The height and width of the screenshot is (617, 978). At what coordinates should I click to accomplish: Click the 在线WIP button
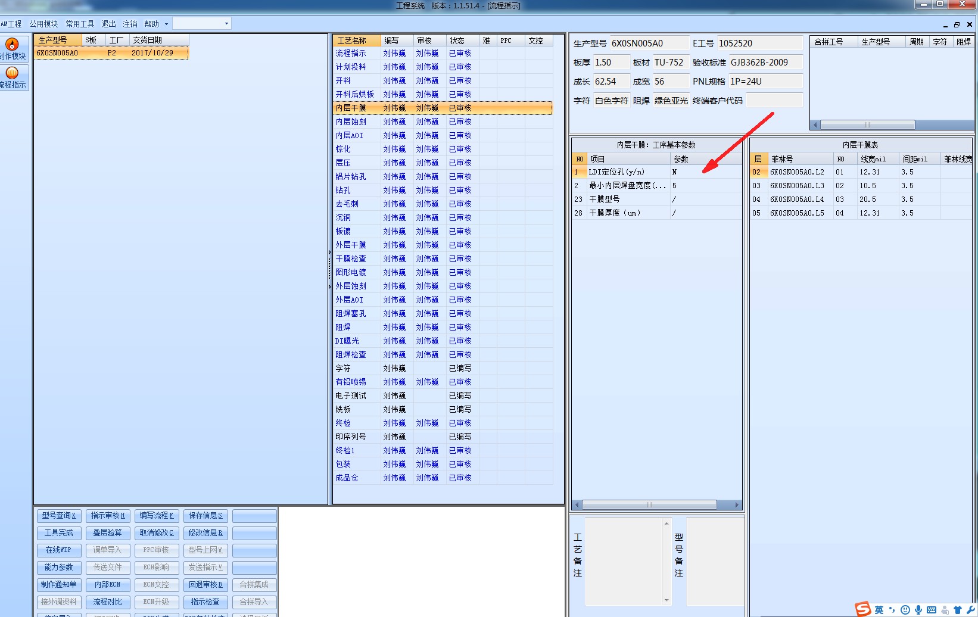pos(59,550)
